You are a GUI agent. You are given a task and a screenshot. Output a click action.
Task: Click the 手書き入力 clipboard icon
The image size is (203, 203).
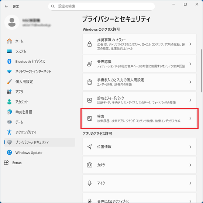(90, 82)
